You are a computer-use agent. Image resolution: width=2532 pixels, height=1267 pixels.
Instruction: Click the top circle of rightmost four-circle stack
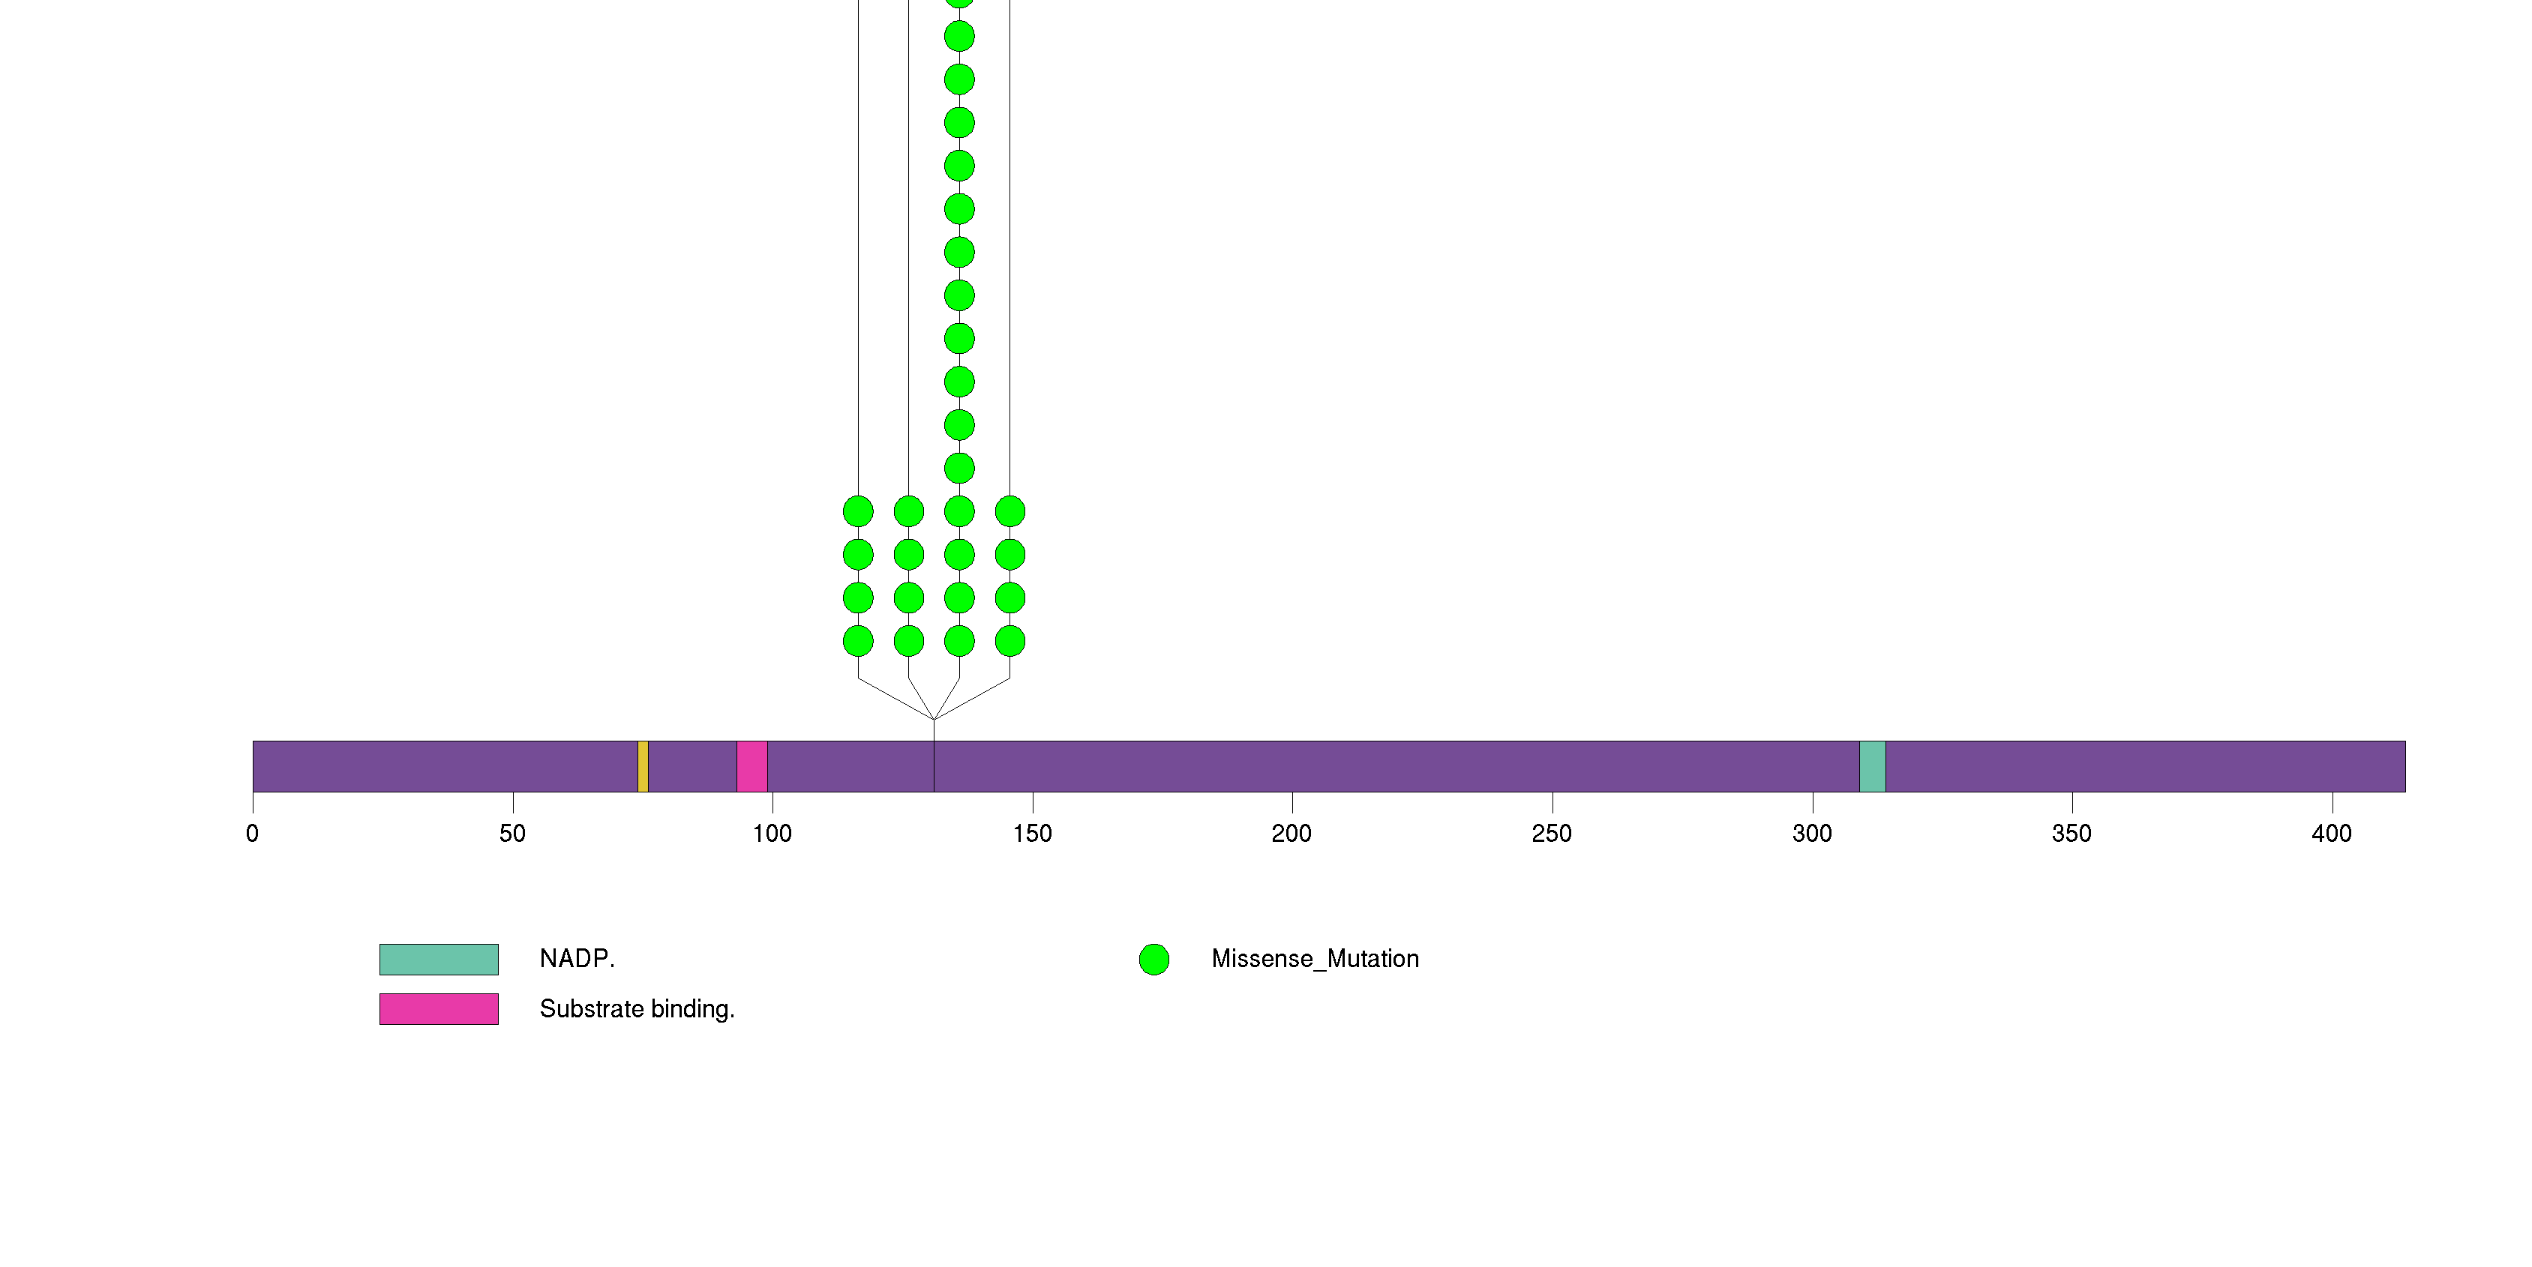pos(1010,512)
